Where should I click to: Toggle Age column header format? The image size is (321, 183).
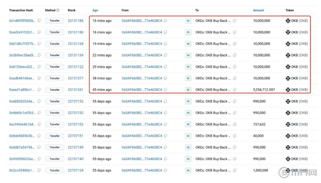[95, 10]
